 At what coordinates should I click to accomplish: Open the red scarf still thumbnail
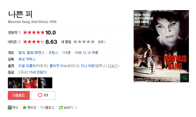(x=30, y=83)
